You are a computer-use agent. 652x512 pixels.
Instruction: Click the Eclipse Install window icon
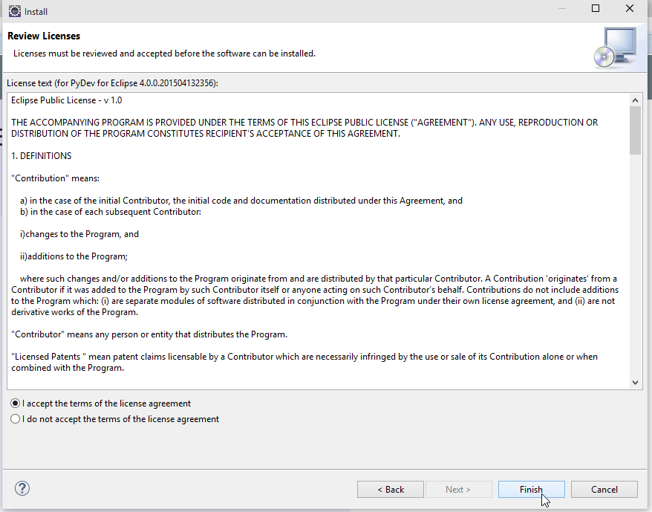point(15,11)
